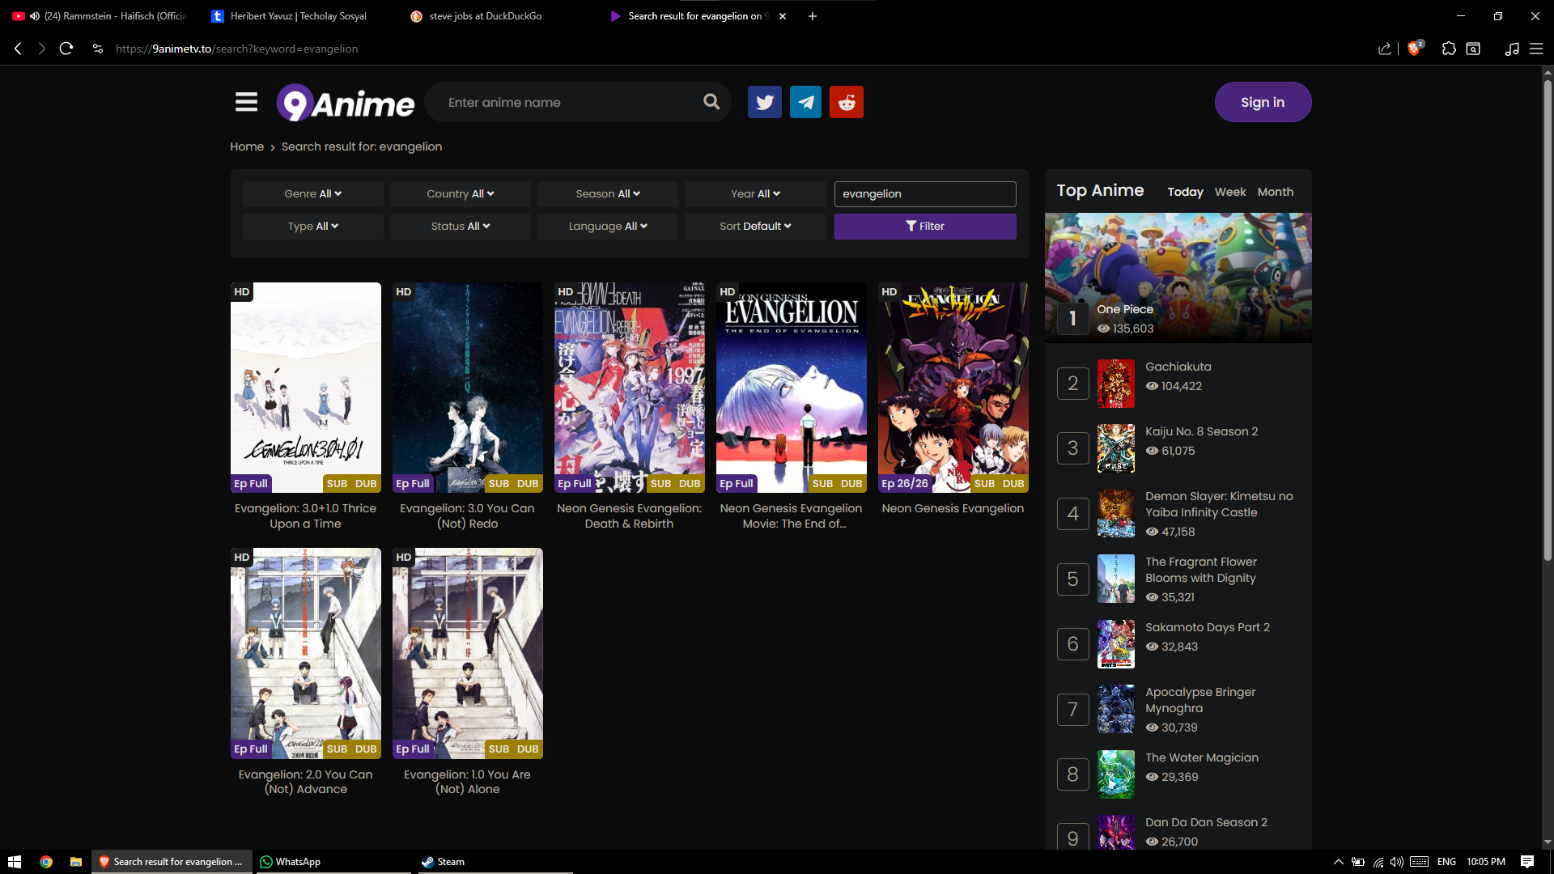Open Evangelion: 3.0+1.0 Thrice Upon a Time title

pos(306,516)
